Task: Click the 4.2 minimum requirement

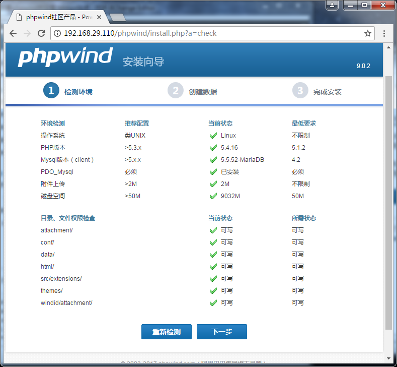Action: point(296,160)
